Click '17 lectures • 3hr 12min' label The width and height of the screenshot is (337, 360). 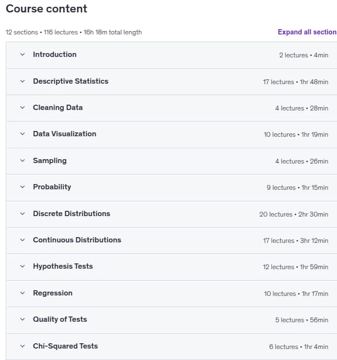(295, 240)
